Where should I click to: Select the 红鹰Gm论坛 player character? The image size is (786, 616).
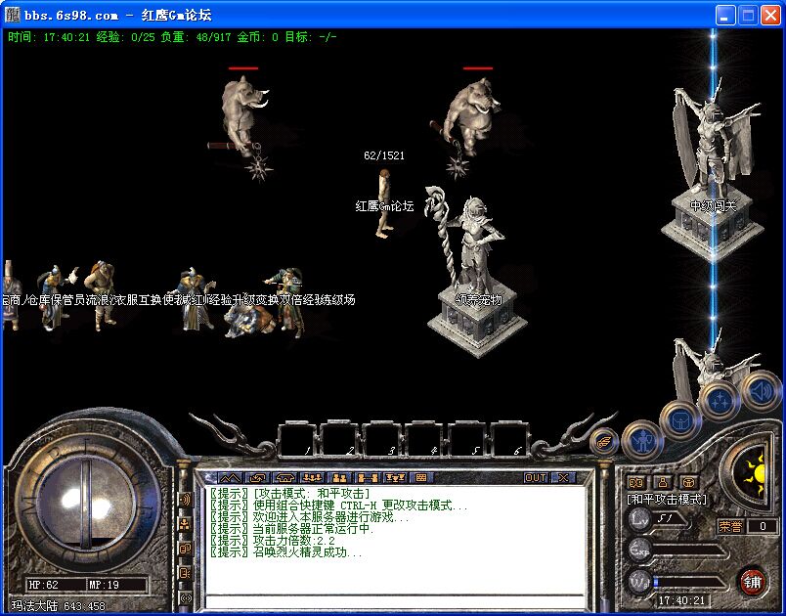384,203
